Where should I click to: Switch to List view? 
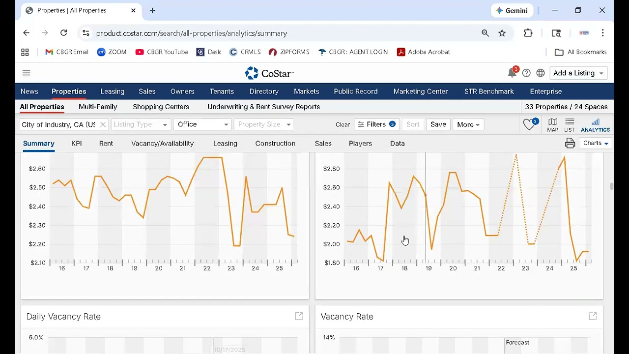[570, 125]
